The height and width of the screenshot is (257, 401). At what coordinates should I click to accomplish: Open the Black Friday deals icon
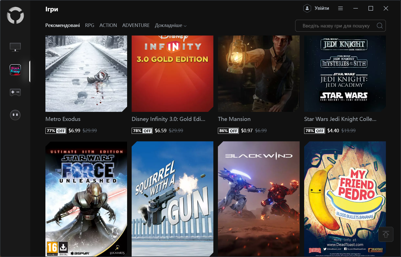coord(15,70)
